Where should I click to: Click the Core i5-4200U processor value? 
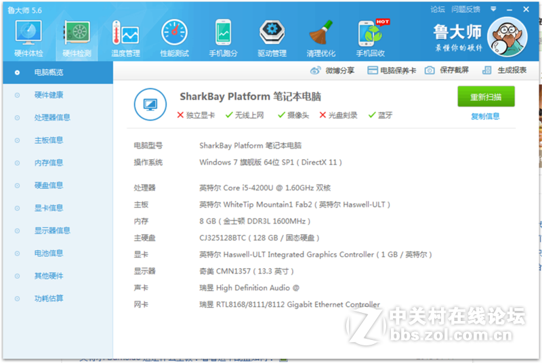point(265,188)
